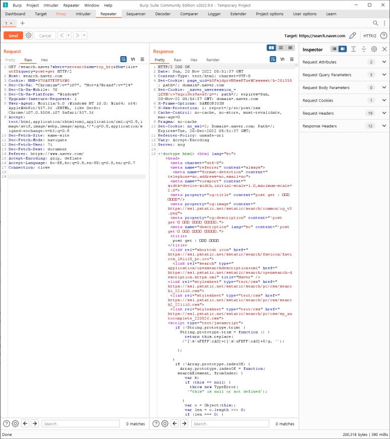
Task: Open the forward history dropdown arrow
Action: point(84,35)
